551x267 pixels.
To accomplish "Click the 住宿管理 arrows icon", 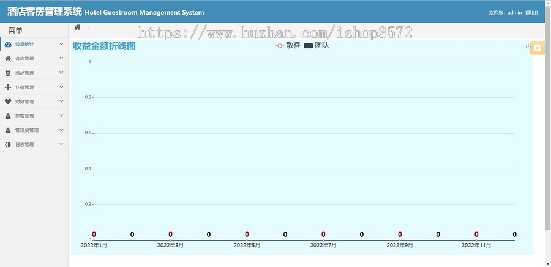I will click(x=8, y=87).
